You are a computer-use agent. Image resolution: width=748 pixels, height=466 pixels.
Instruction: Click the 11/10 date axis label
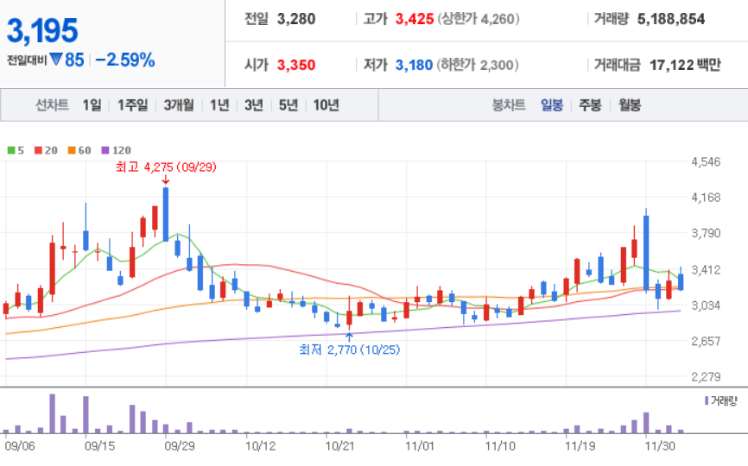point(500,446)
